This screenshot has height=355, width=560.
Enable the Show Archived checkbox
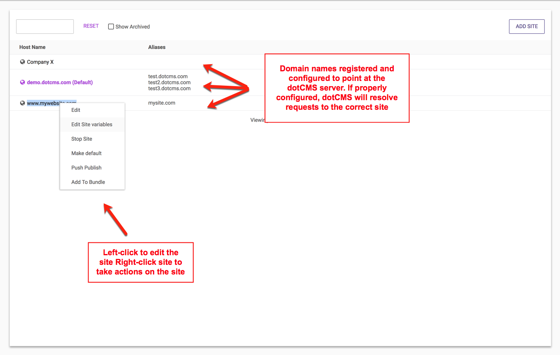click(111, 26)
